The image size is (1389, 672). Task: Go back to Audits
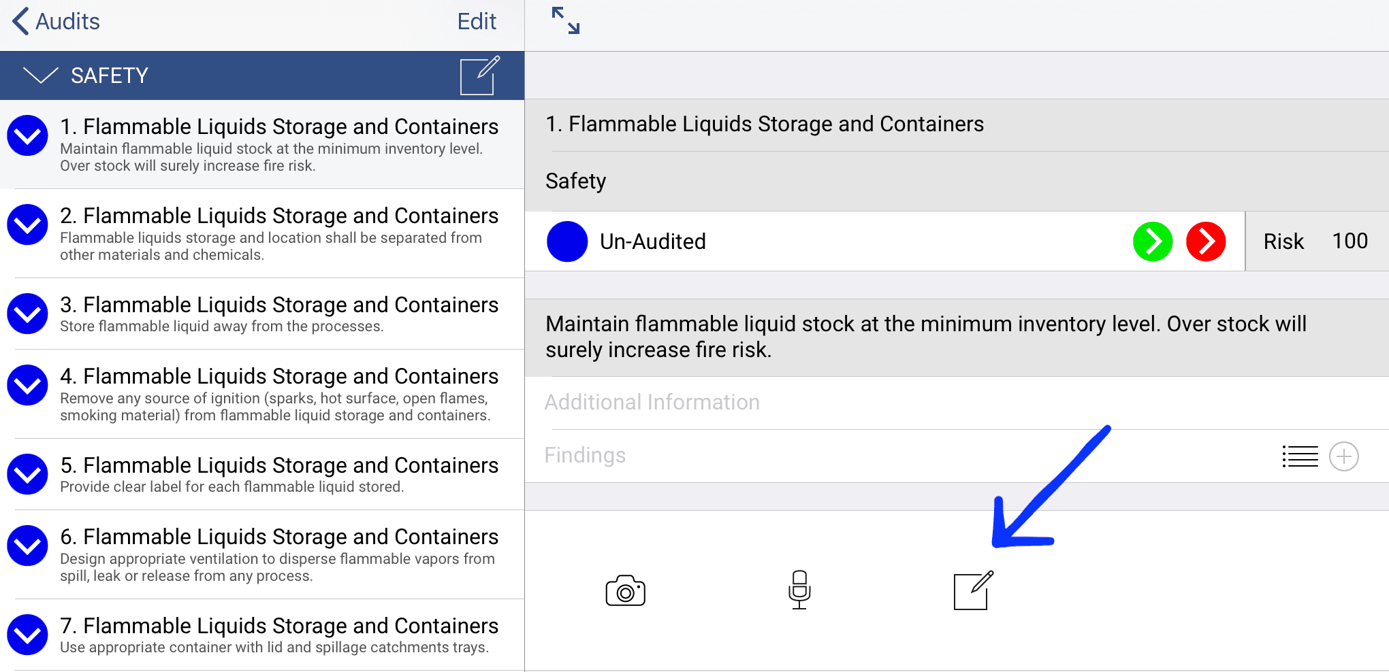[57, 21]
